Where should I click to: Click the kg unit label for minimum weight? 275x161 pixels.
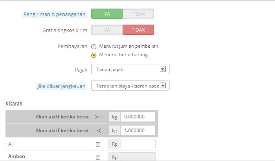115,117
